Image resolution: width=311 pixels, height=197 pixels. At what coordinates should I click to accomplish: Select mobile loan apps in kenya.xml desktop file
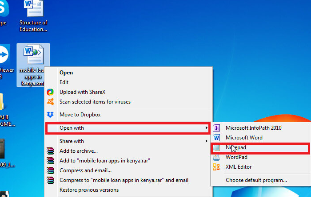click(33, 65)
